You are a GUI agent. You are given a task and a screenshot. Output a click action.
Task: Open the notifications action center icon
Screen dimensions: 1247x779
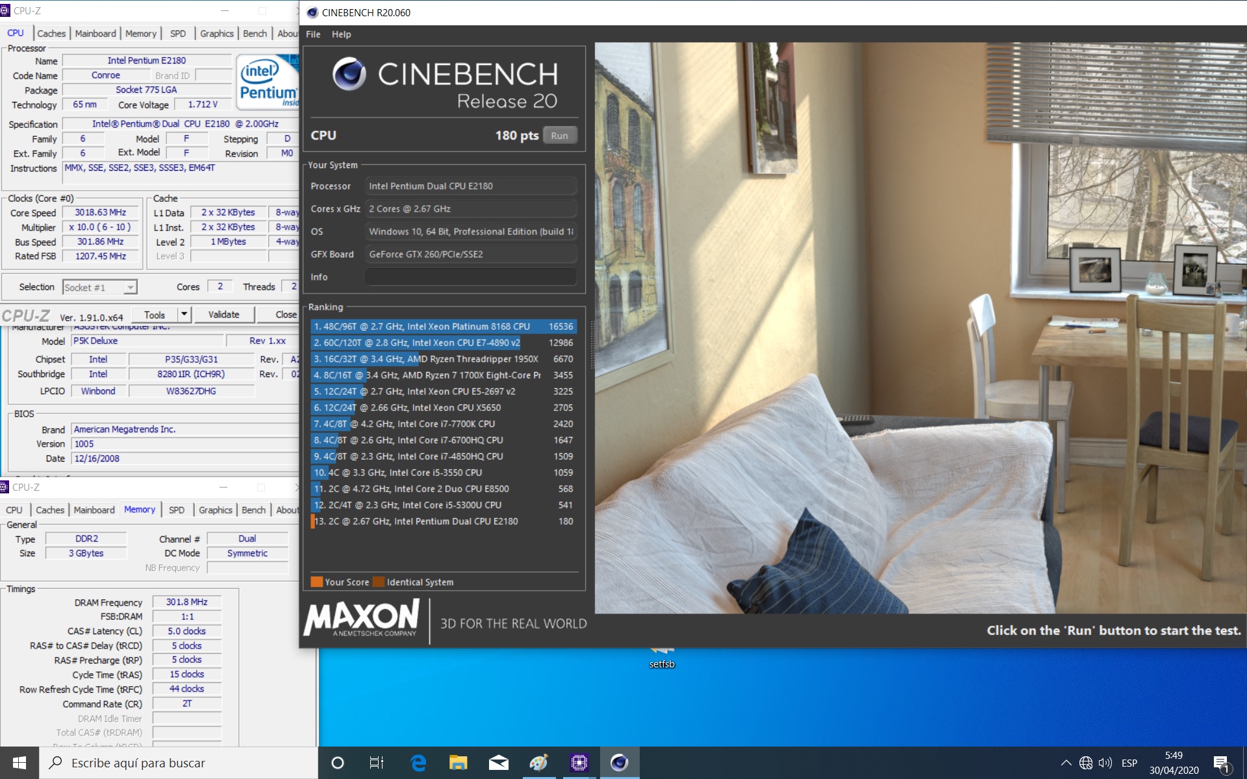1222,763
